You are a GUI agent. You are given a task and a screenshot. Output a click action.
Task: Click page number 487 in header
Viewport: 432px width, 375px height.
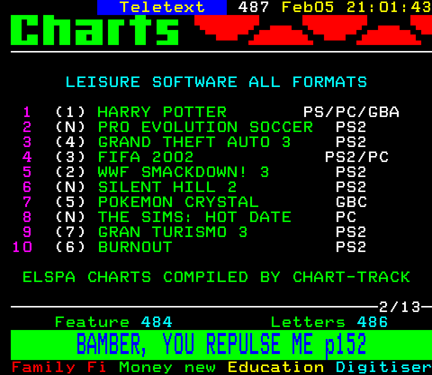click(253, 7)
